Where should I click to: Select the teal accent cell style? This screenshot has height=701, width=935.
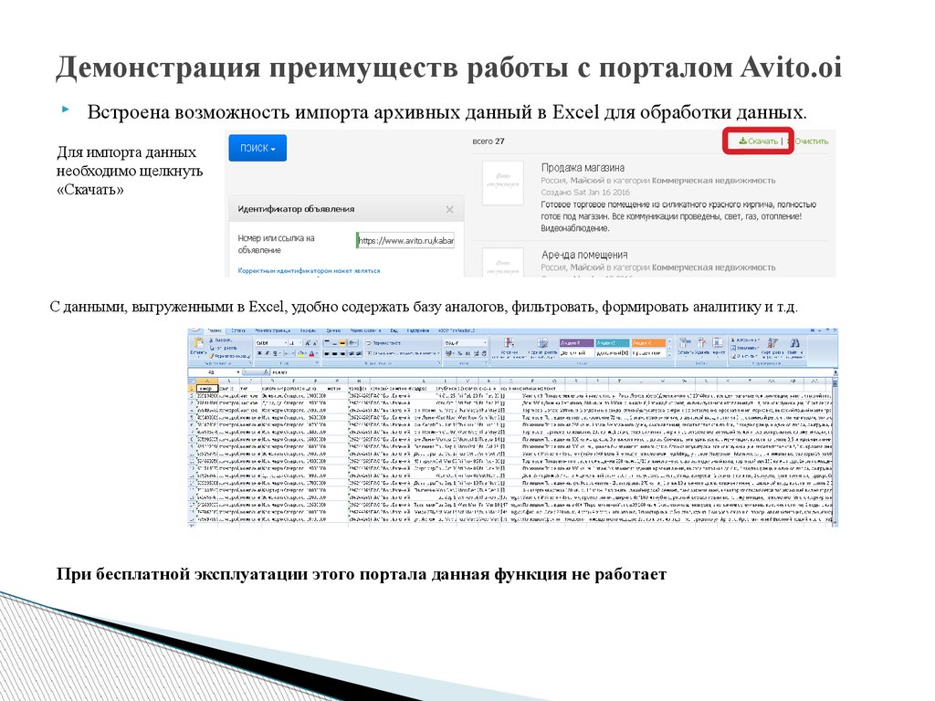[x=613, y=343]
